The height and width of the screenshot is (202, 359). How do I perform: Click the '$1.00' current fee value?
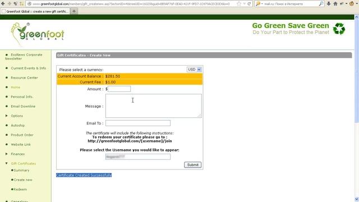point(111,82)
